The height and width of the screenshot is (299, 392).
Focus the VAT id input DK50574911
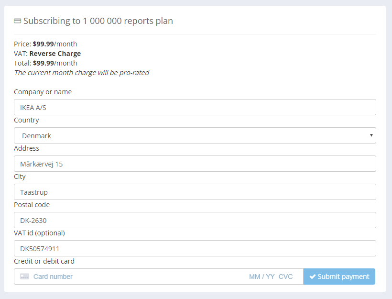coord(195,248)
